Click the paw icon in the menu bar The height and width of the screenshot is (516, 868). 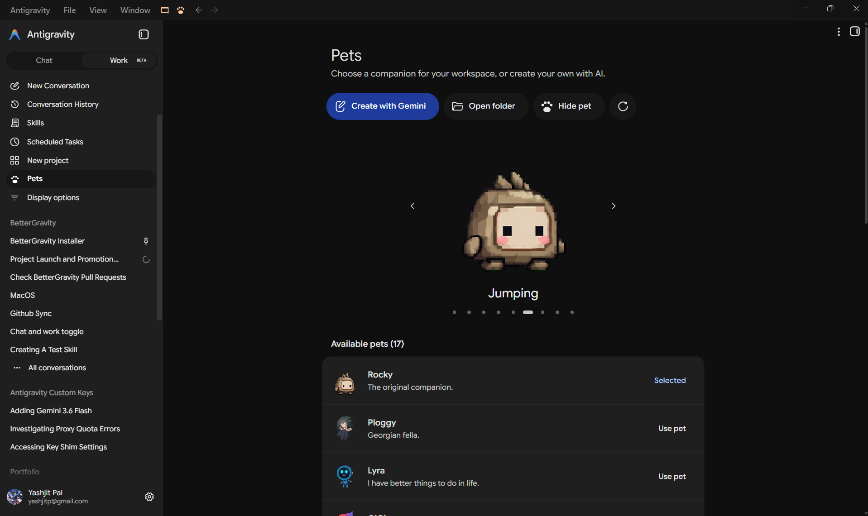click(181, 10)
